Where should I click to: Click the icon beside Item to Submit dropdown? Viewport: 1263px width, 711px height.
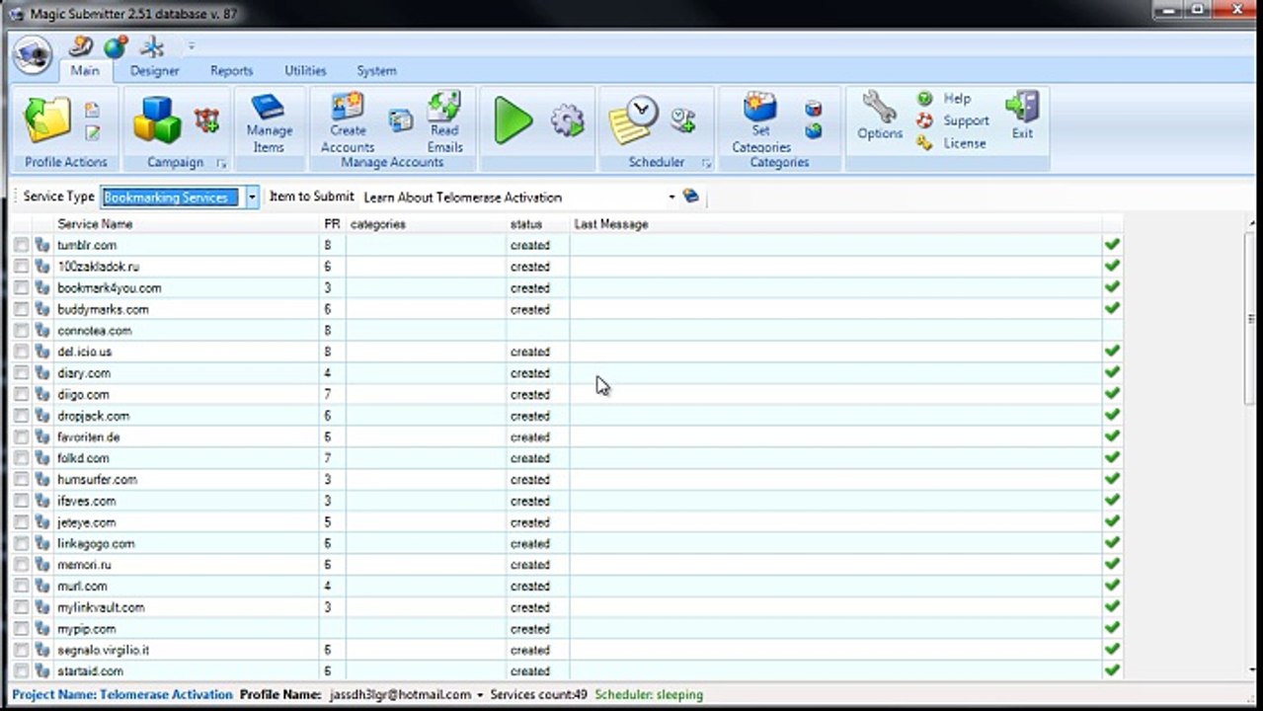coord(691,197)
